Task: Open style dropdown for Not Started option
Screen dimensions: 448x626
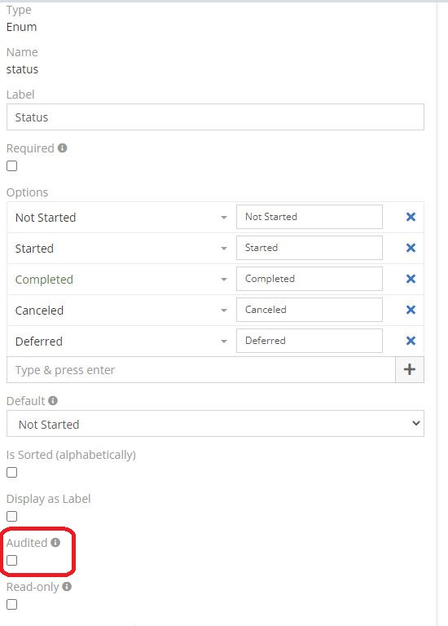Action: pos(224,218)
